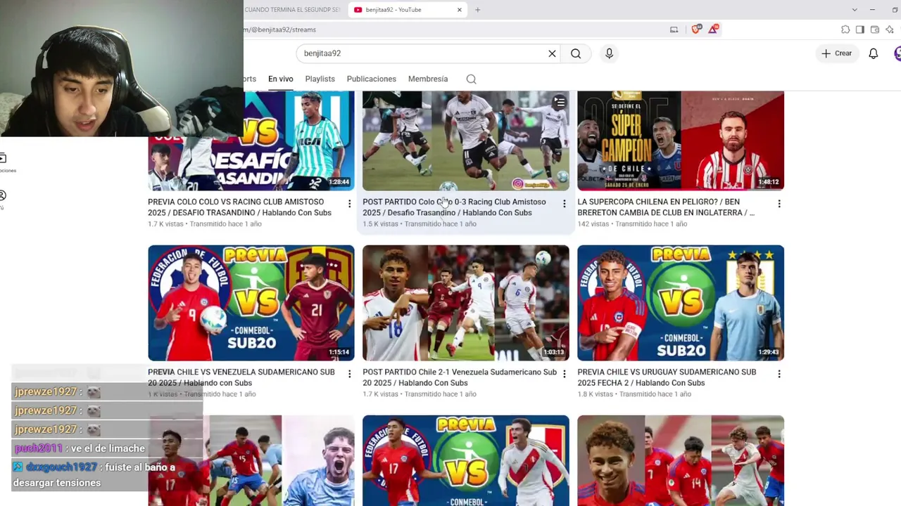Open title LA SUPERCOPA CHILENA EN PELIGRO

666,207
